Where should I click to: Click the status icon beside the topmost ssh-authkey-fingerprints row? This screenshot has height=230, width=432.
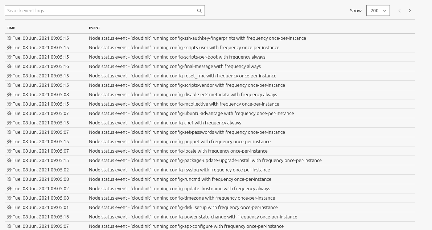click(9, 38)
